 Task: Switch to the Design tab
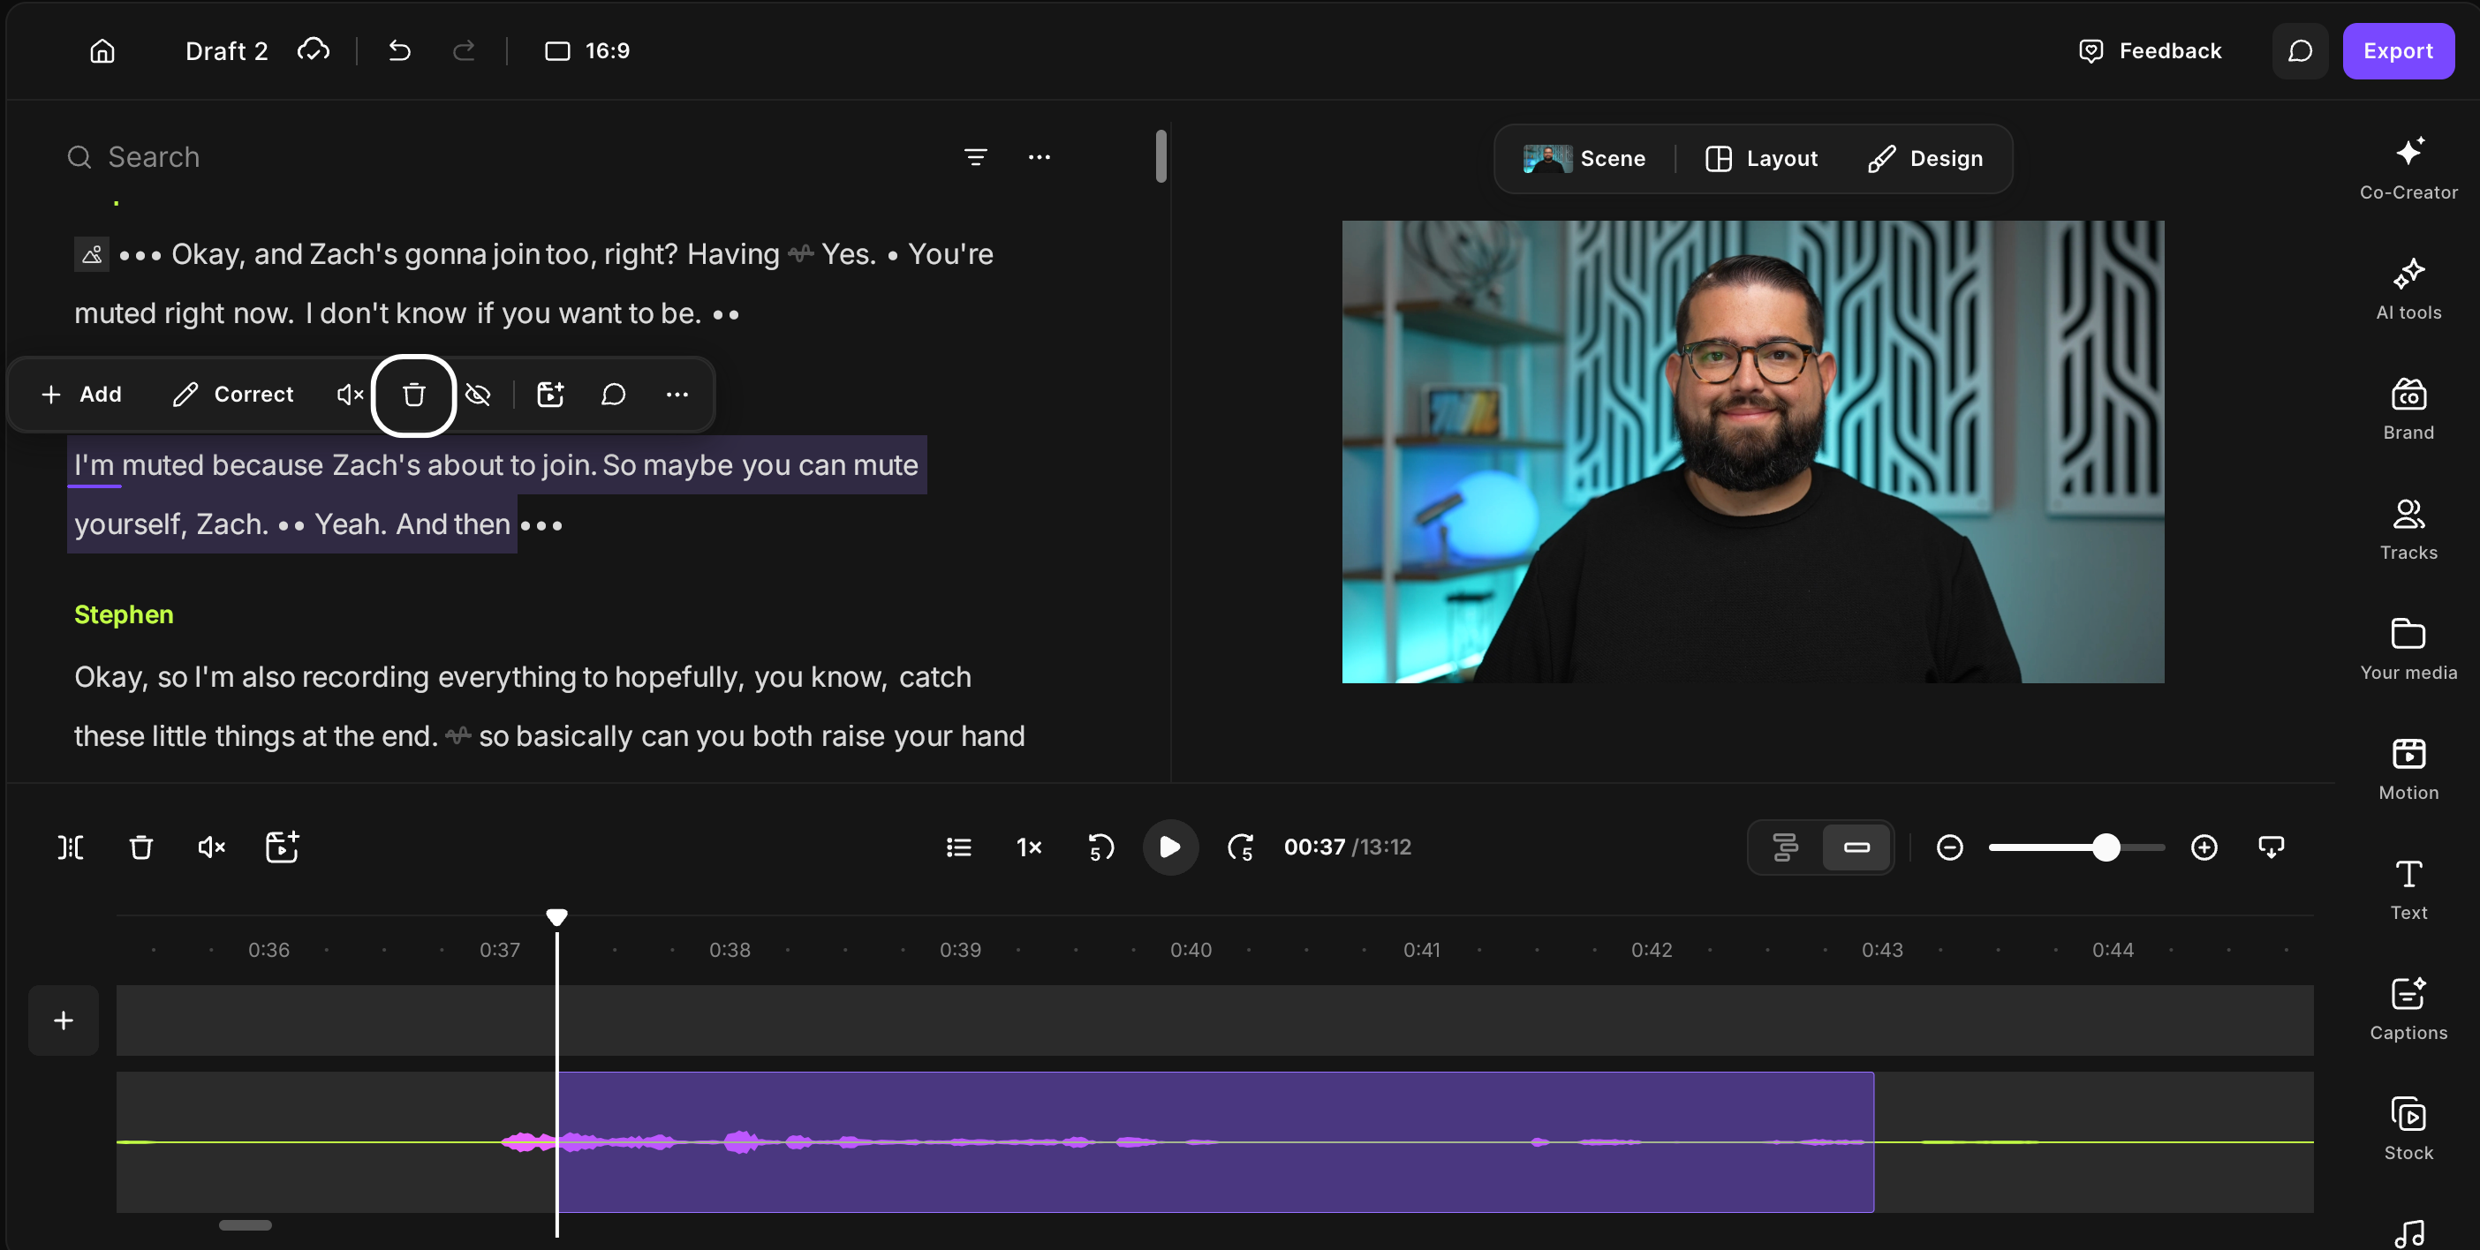1924,159
